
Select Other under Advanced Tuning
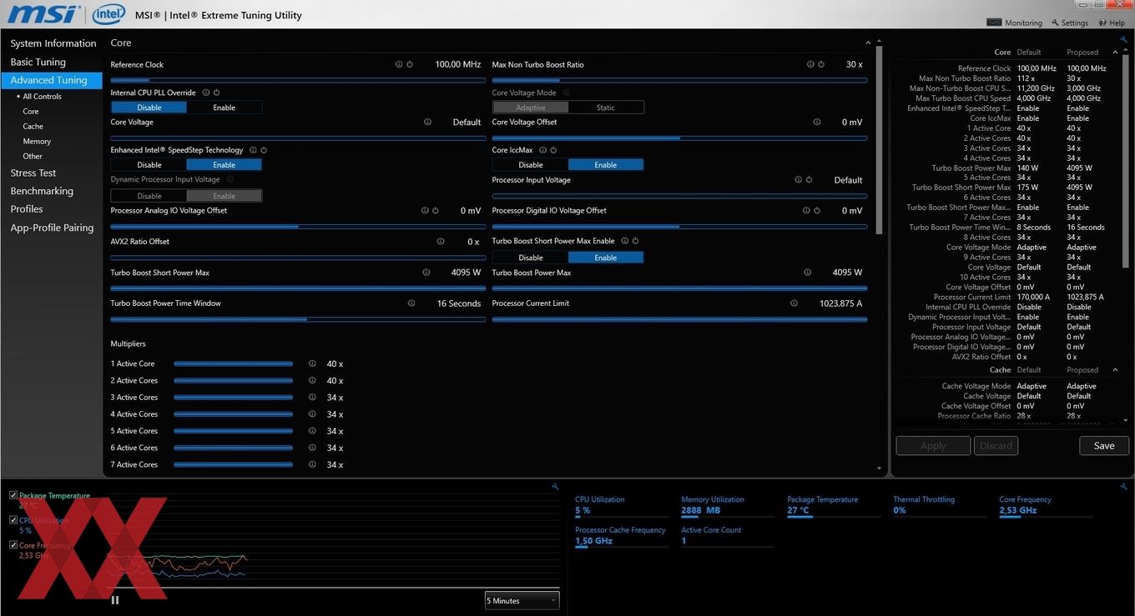pyautogui.click(x=33, y=157)
